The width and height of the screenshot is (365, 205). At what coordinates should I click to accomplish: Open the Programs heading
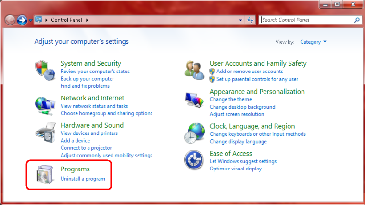click(75, 169)
